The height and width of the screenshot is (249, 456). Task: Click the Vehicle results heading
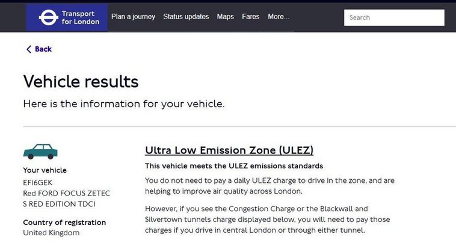(x=81, y=81)
